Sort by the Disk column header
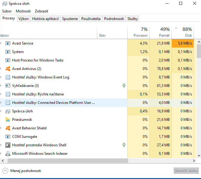201x179 pixels. point(183,32)
